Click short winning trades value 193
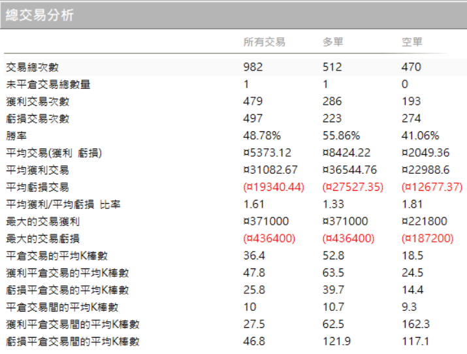467x354 pixels. pyautogui.click(x=411, y=101)
